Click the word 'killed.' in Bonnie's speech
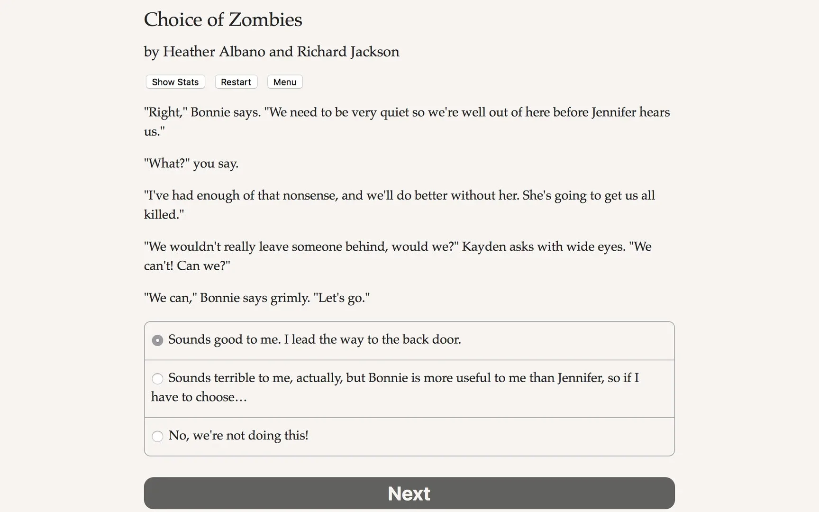The width and height of the screenshot is (819, 512). coord(164,214)
